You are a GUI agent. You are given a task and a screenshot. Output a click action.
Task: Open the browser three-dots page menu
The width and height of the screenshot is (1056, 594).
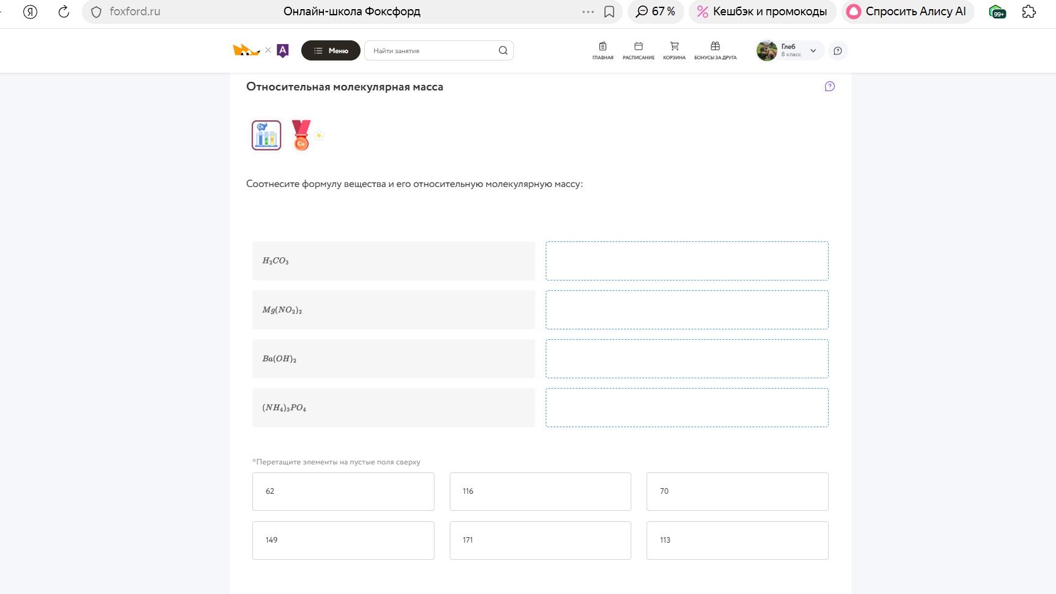pos(588,12)
